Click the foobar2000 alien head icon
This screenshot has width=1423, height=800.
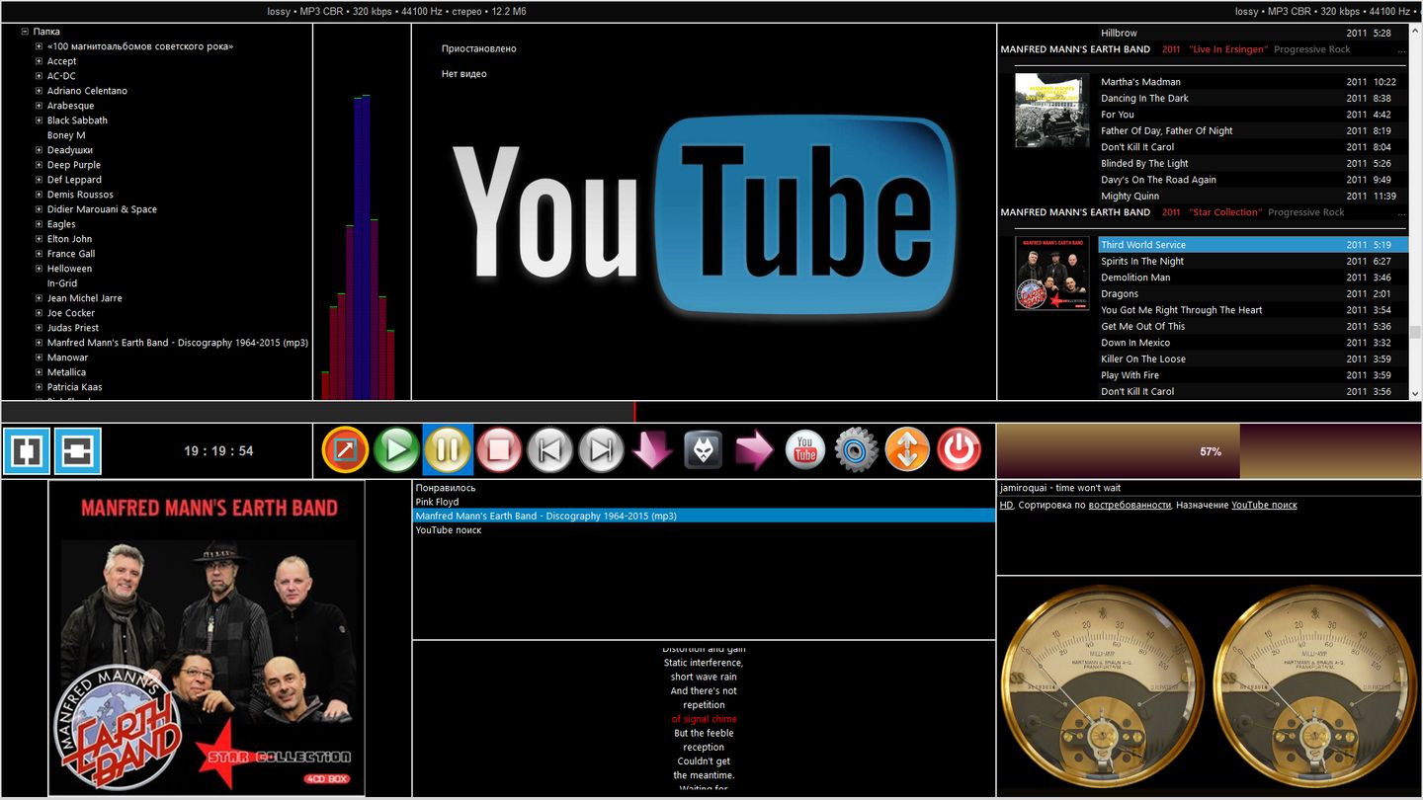(x=703, y=450)
